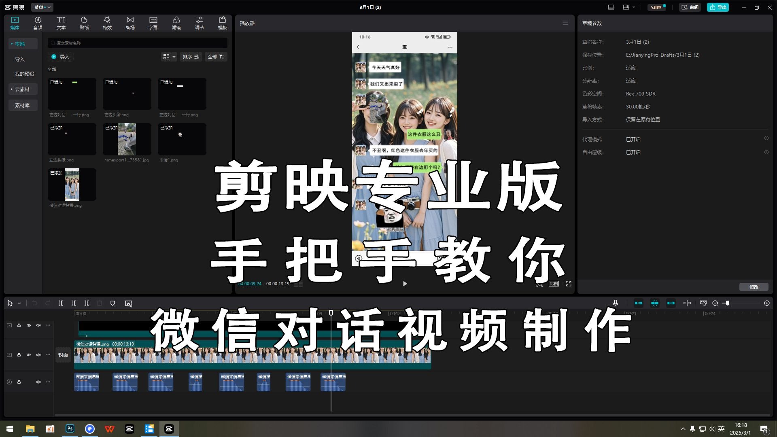Click 修改 to edit draft parameters

click(x=754, y=287)
